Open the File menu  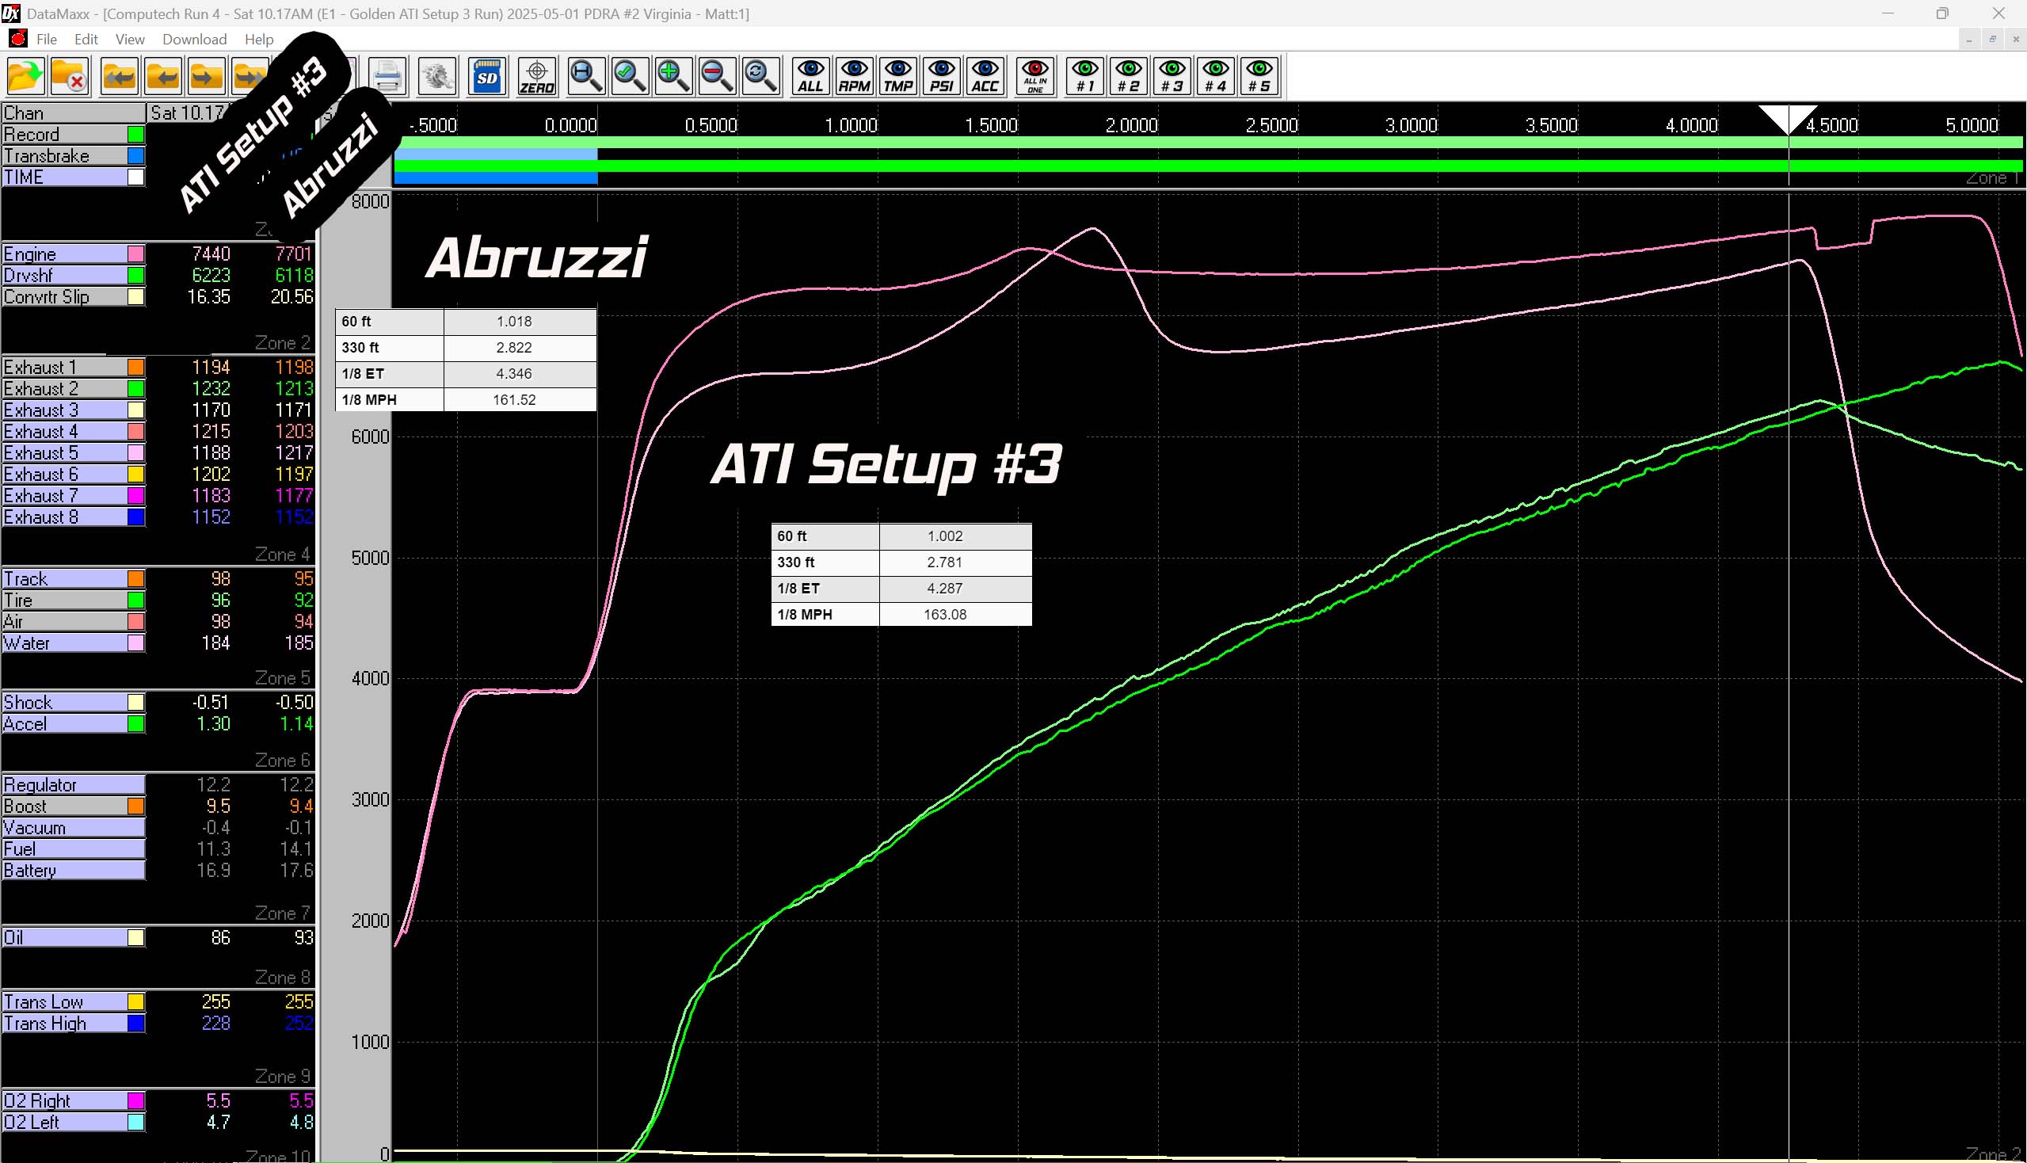click(x=46, y=39)
